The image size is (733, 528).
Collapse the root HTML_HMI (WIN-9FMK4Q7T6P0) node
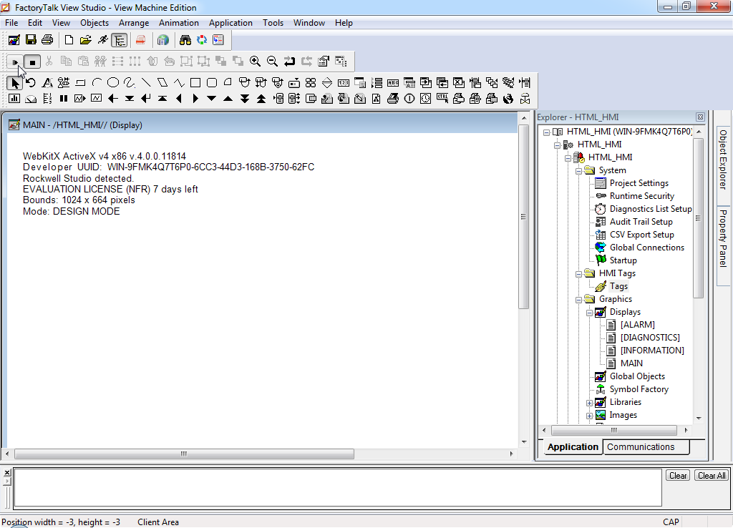[x=546, y=132]
